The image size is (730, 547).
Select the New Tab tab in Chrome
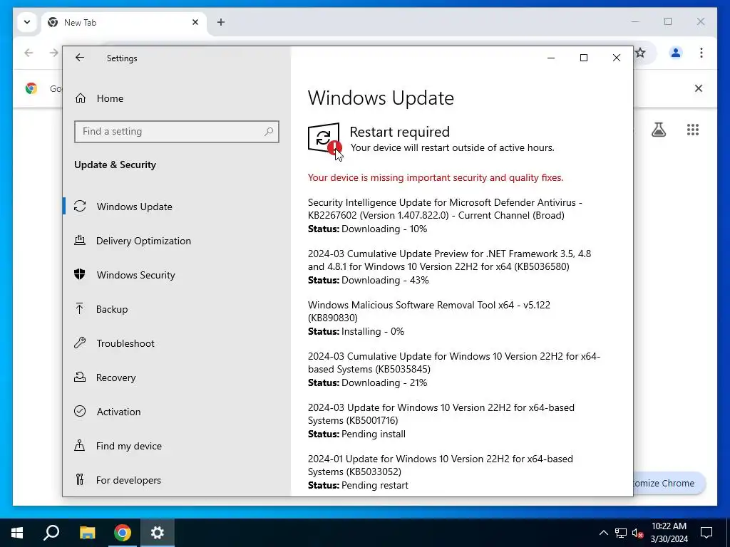pos(124,22)
